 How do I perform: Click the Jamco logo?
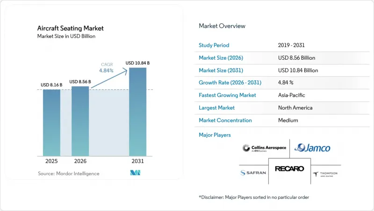(312, 148)
